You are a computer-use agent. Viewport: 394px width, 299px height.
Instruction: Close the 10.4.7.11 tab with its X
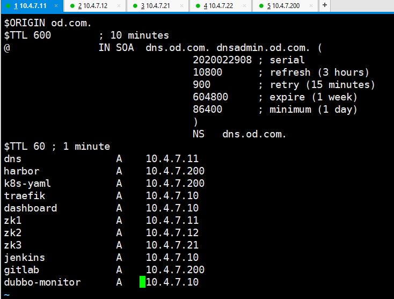[56, 6]
